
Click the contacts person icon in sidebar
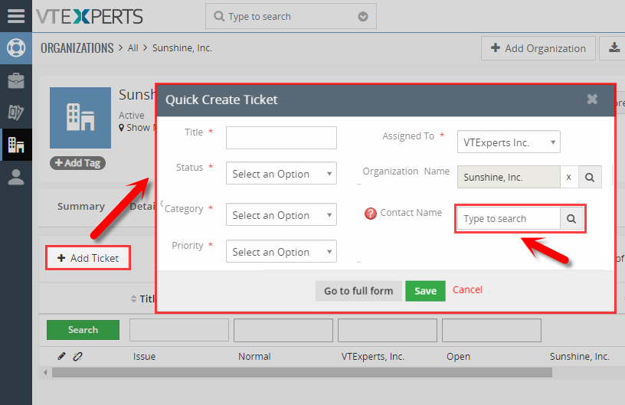pyautogui.click(x=16, y=177)
